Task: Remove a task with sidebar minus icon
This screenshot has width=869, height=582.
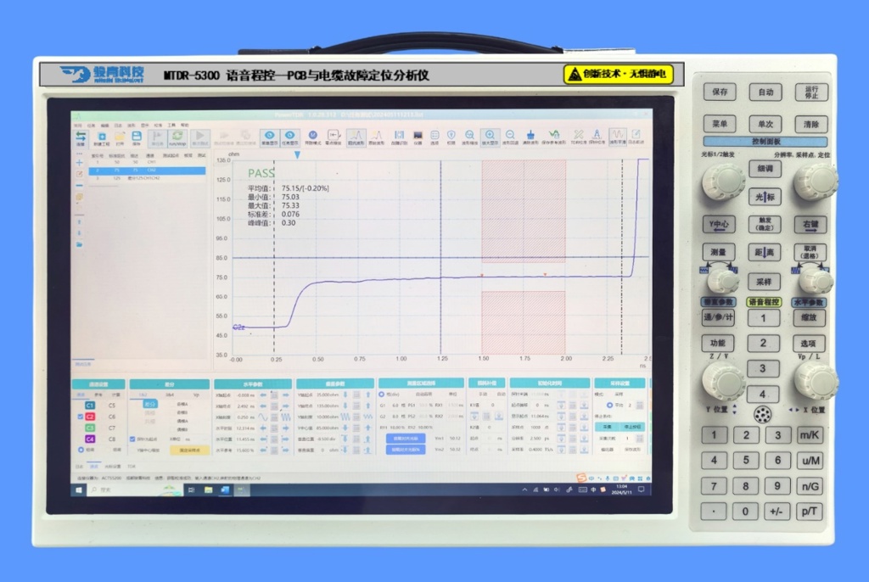Action: [x=79, y=186]
